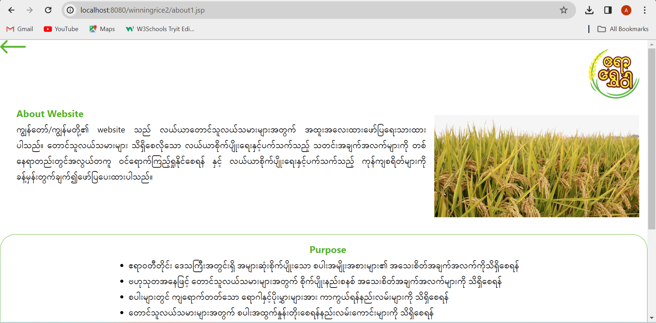This screenshot has height=323, width=656.
Task: Reload the current page
Action: coord(48,10)
